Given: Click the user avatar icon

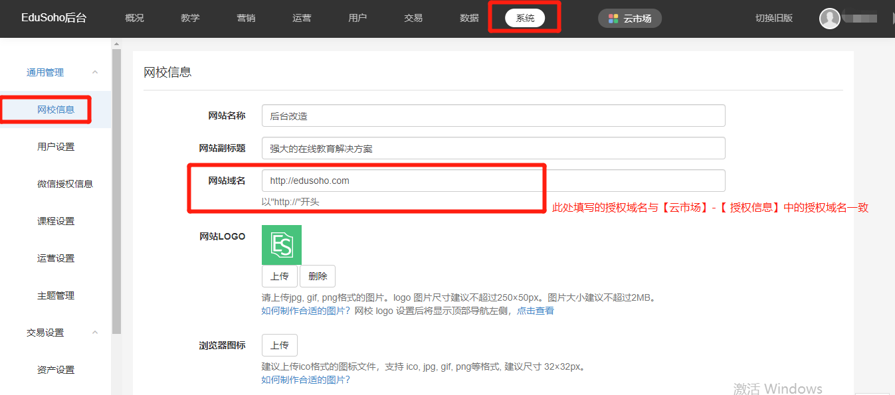Looking at the screenshot, I should 829,19.
